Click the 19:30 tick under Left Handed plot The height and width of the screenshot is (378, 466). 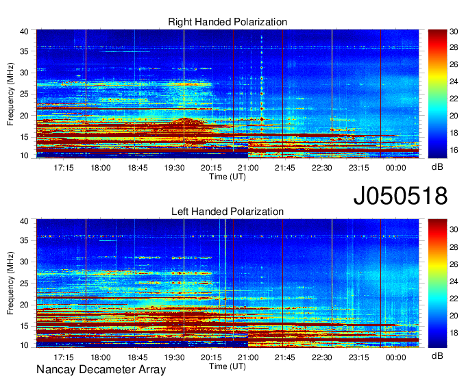[175, 357]
